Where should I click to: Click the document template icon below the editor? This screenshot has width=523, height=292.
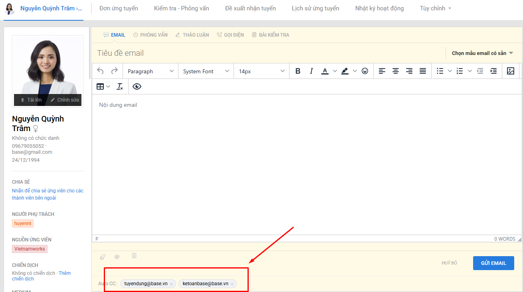(x=134, y=256)
